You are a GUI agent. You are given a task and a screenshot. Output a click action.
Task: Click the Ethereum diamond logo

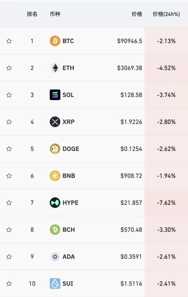[55, 68]
